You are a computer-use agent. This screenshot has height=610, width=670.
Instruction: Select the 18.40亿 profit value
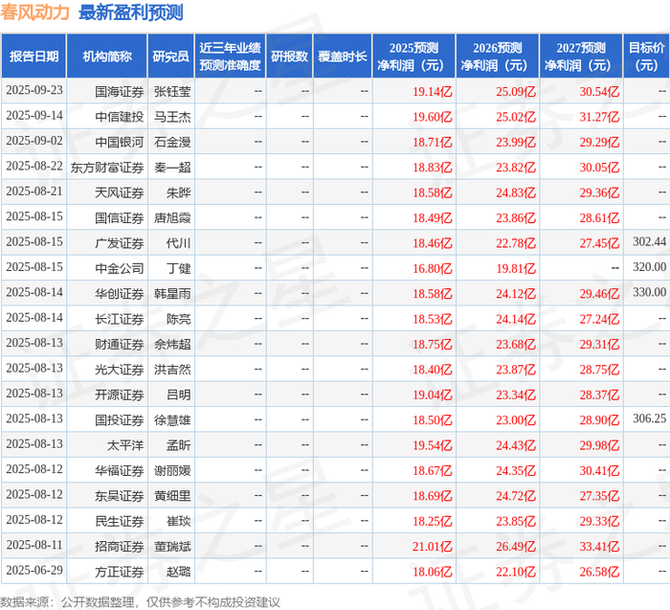click(432, 370)
